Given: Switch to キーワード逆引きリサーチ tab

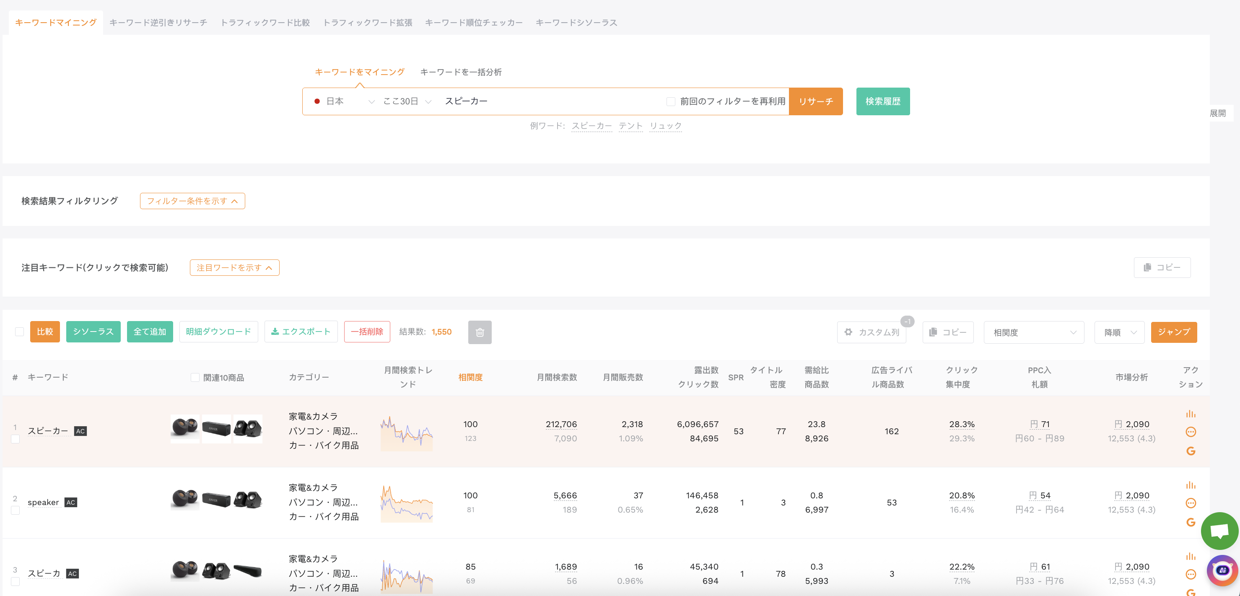Looking at the screenshot, I should click(158, 23).
